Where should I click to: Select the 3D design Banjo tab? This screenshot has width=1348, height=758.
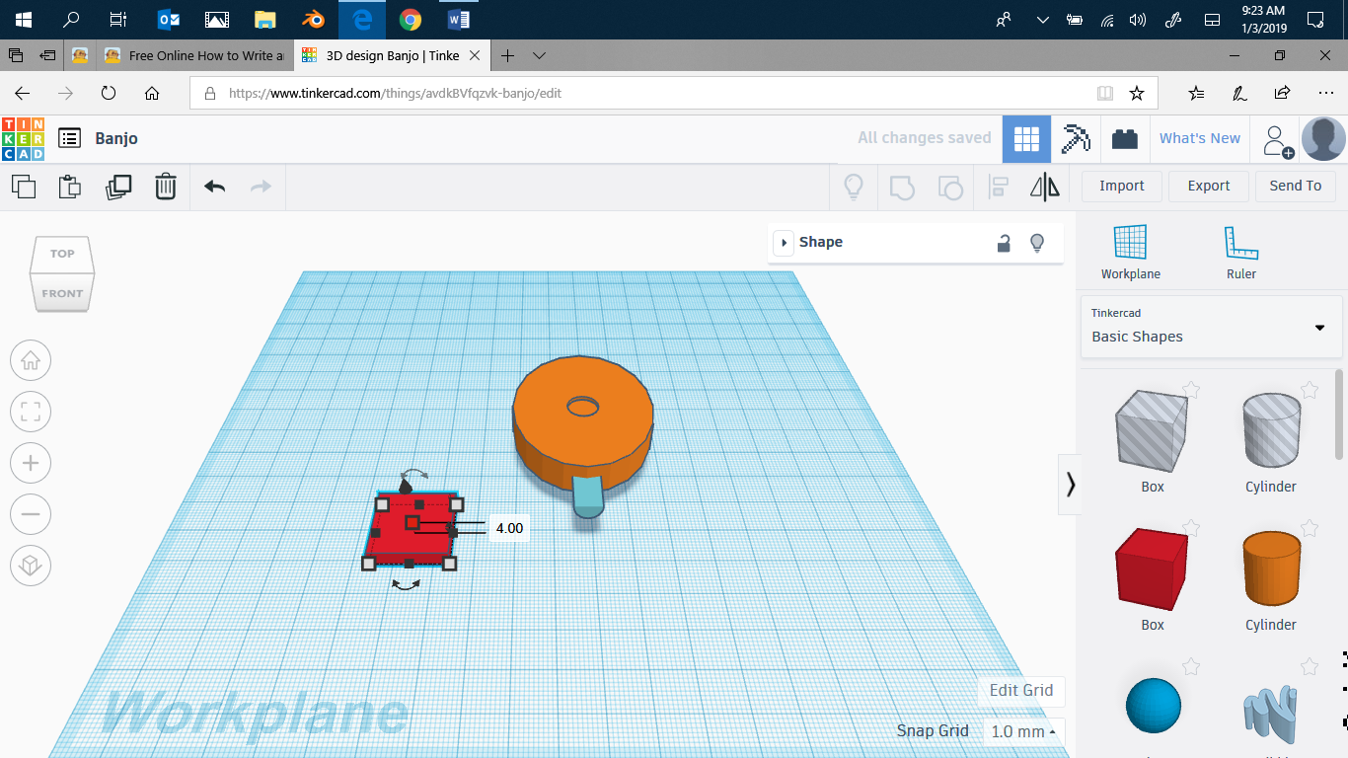pos(392,55)
